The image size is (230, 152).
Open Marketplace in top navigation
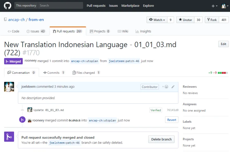point(130,6)
